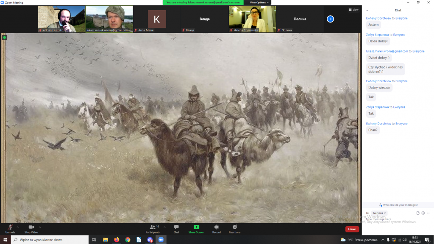The image size is (434, 244).
Task: Open the Reactions menu
Action: (234, 227)
